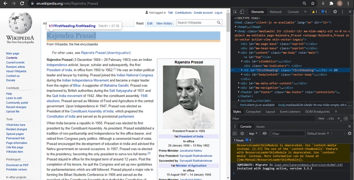Activate DevTools inspect element picker
The image size is (354, 180).
(235, 12)
